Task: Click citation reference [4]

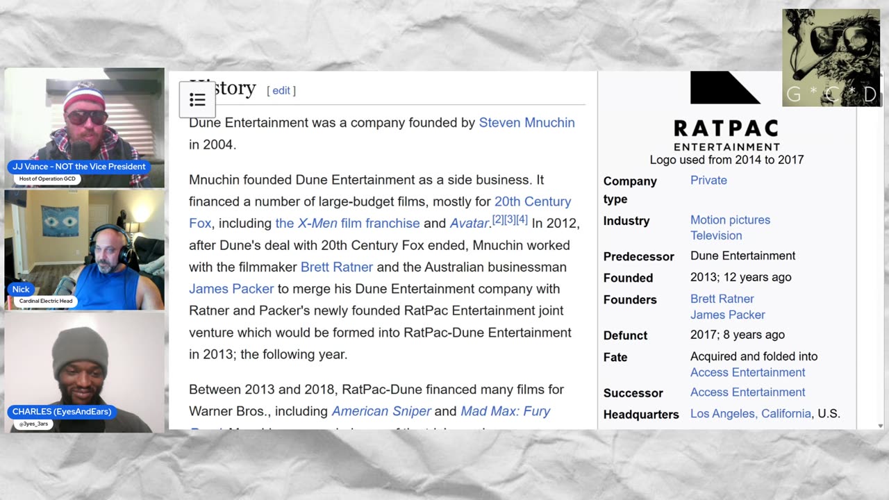Action: point(522,220)
